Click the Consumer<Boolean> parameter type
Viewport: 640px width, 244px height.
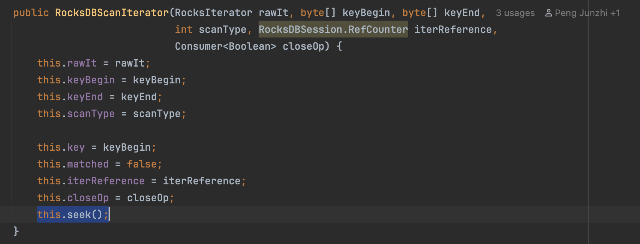point(225,46)
